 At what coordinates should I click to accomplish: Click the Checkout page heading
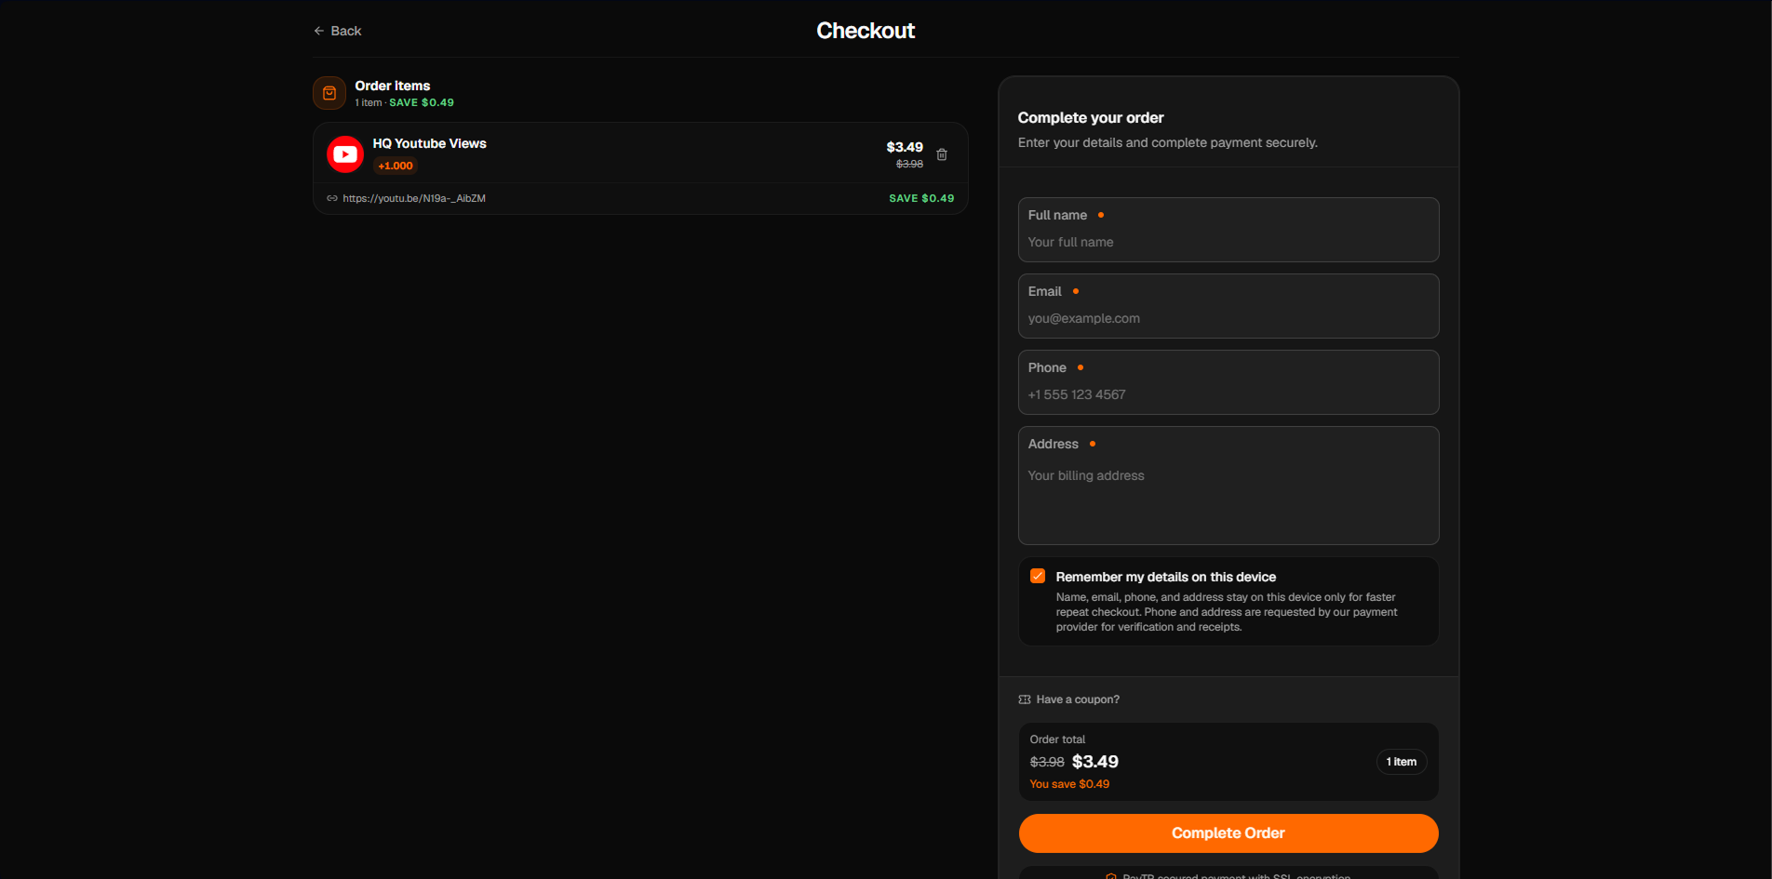pyautogui.click(x=866, y=31)
